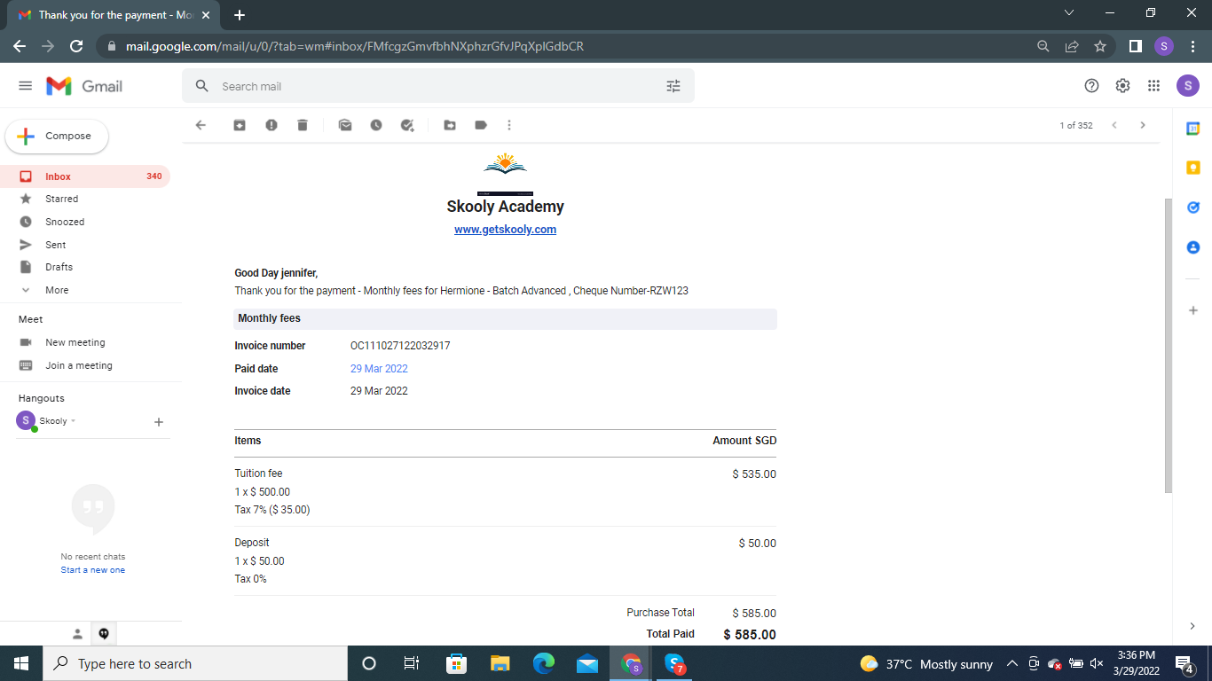The width and height of the screenshot is (1212, 681).
Task: Bookmark this page star
Action: click(x=1100, y=46)
